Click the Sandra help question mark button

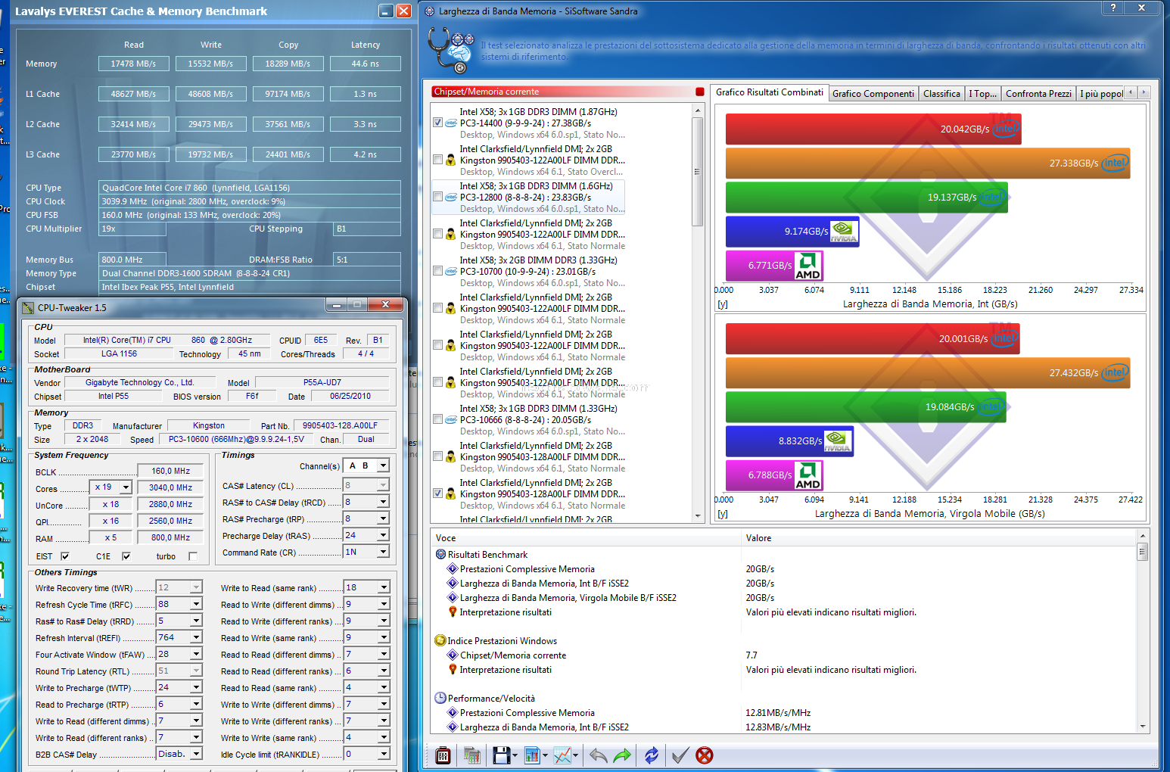pos(1112,8)
